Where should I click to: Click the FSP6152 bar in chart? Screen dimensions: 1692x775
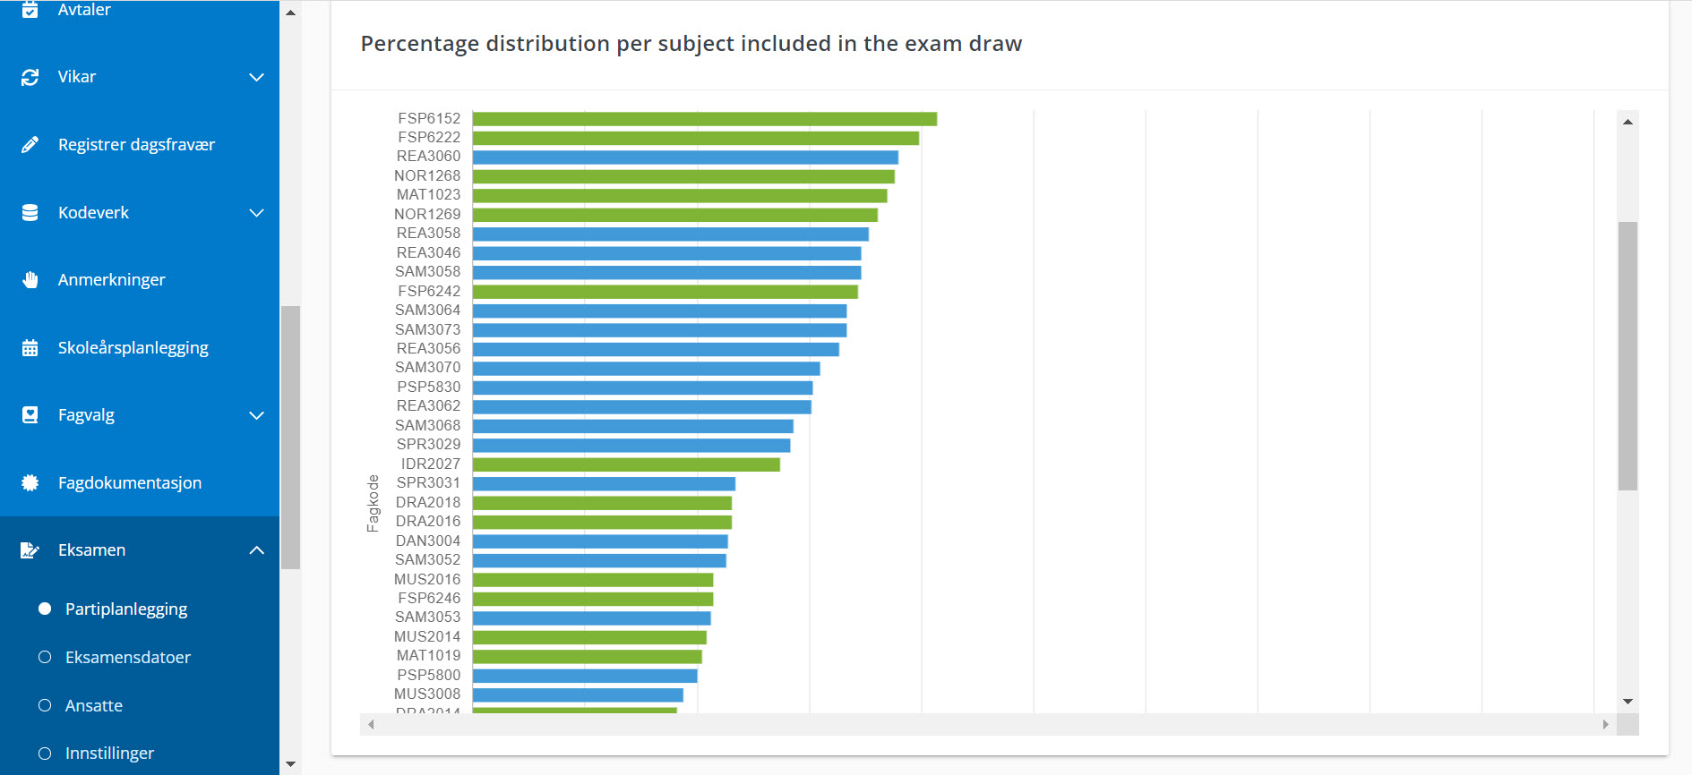(x=704, y=119)
